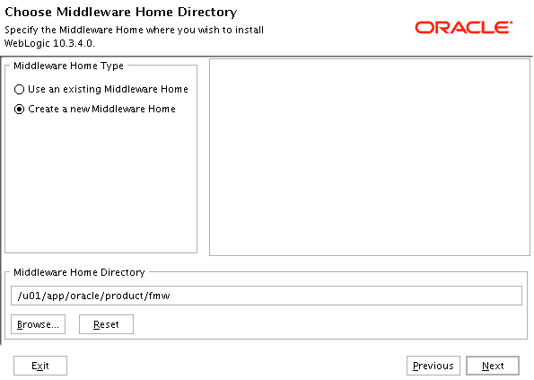This screenshot has width=534, height=380.
Task: Proceed with the Next button
Action: click(493, 366)
